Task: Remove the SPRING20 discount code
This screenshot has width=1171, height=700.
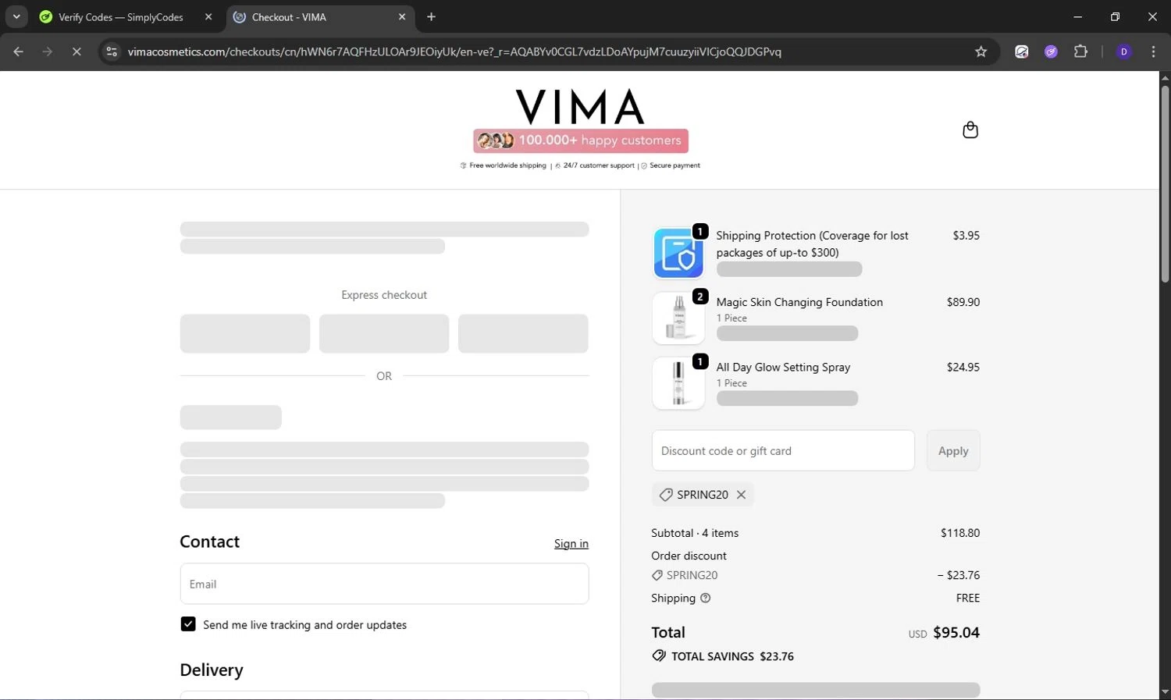Action: pos(741,495)
